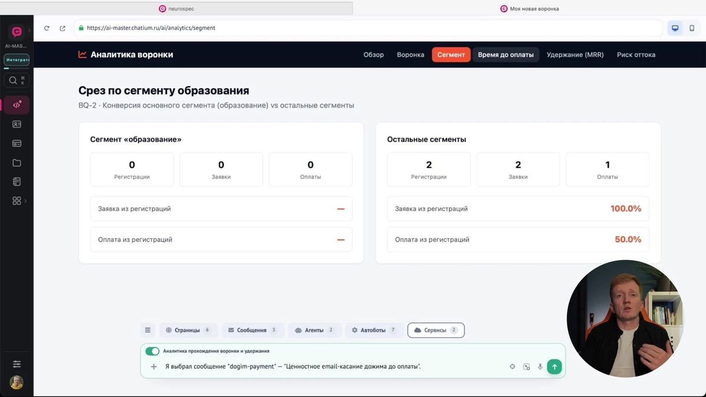Screen dimensions: 706x397
Task: Click the Остальные сегменты Заявки card
Action: (518, 169)
